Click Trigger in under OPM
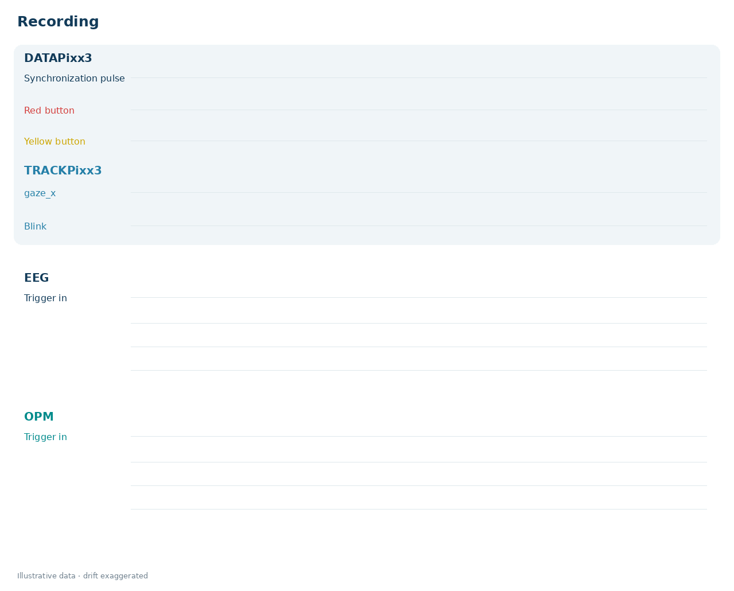The height and width of the screenshot is (591, 734). 45,437
